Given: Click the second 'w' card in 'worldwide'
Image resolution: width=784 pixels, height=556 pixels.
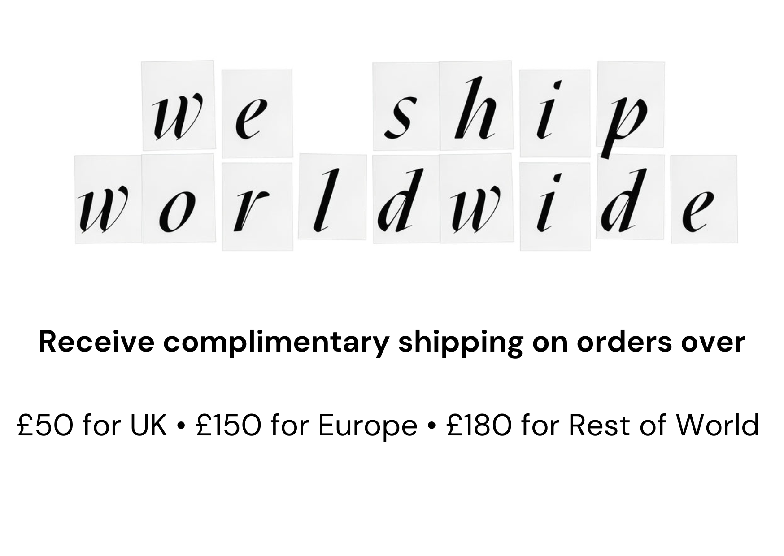Looking at the screenshot, I should [x=476, y=199].
